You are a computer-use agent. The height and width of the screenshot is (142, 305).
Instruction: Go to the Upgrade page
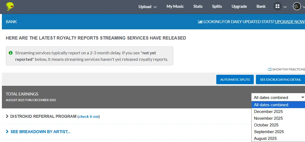click(x=239, y=6)
